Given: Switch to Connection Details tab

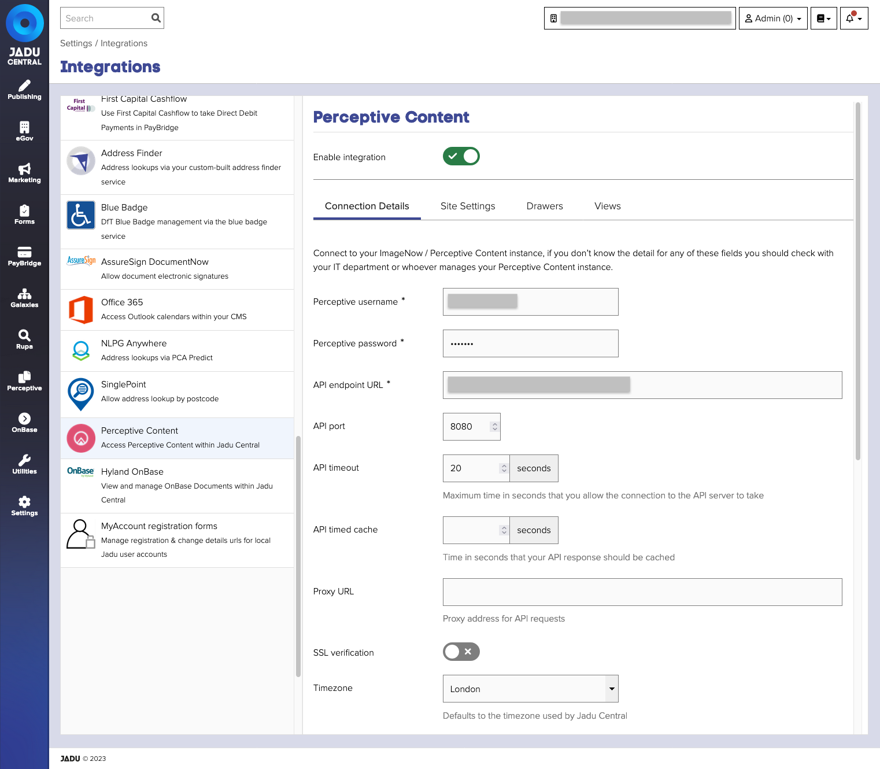Looking at the screenshot, I should pyautogui.click(x=367, y=206).
